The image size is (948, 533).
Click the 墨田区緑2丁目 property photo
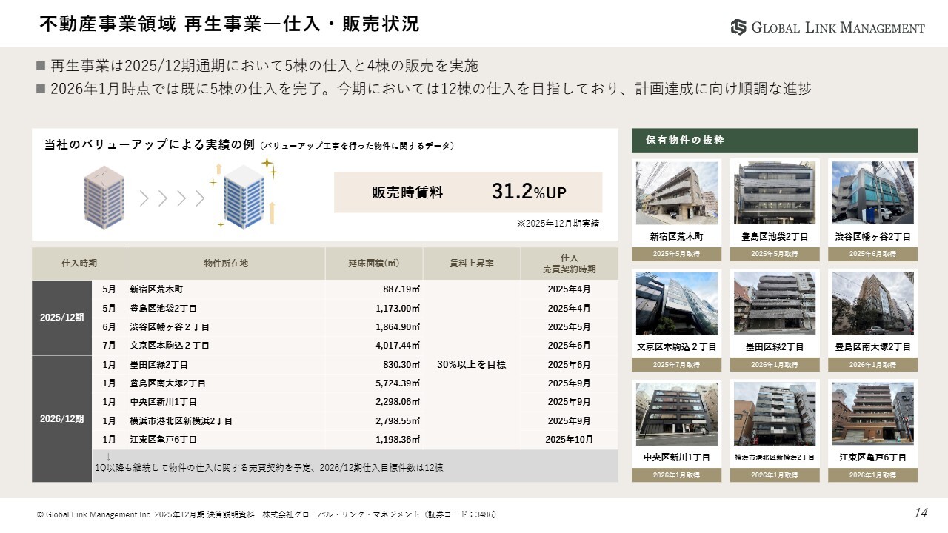775,304
